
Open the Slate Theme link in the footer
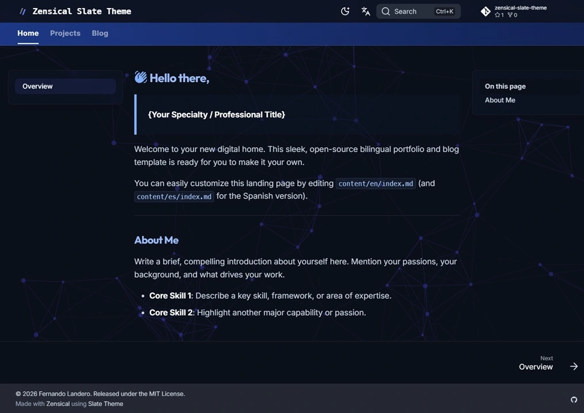coord(105,404)
